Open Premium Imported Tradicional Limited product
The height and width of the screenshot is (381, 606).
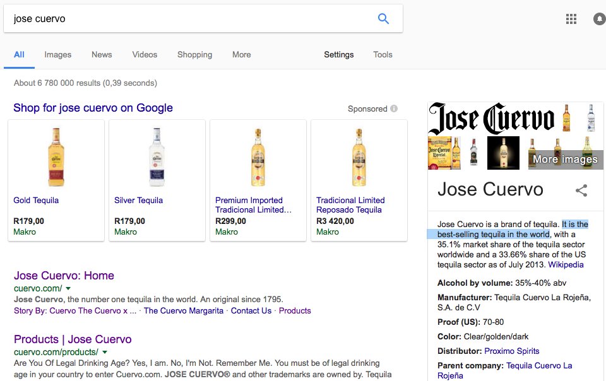[x=253, y=205]
